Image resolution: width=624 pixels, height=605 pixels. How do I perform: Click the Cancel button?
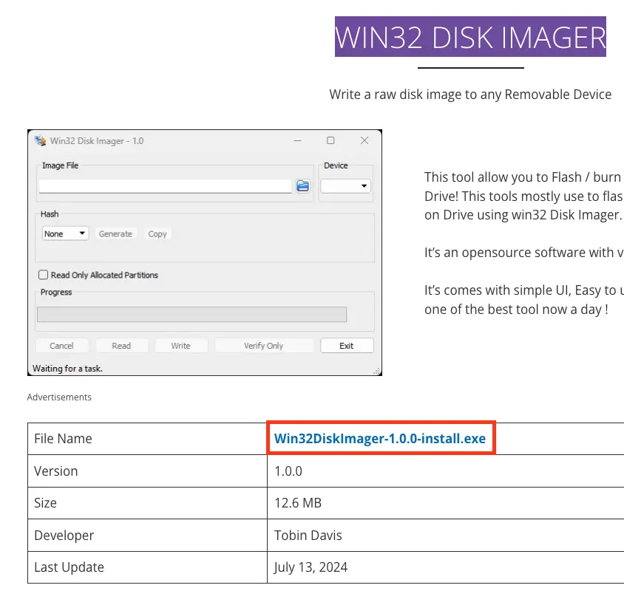[61, 346]
